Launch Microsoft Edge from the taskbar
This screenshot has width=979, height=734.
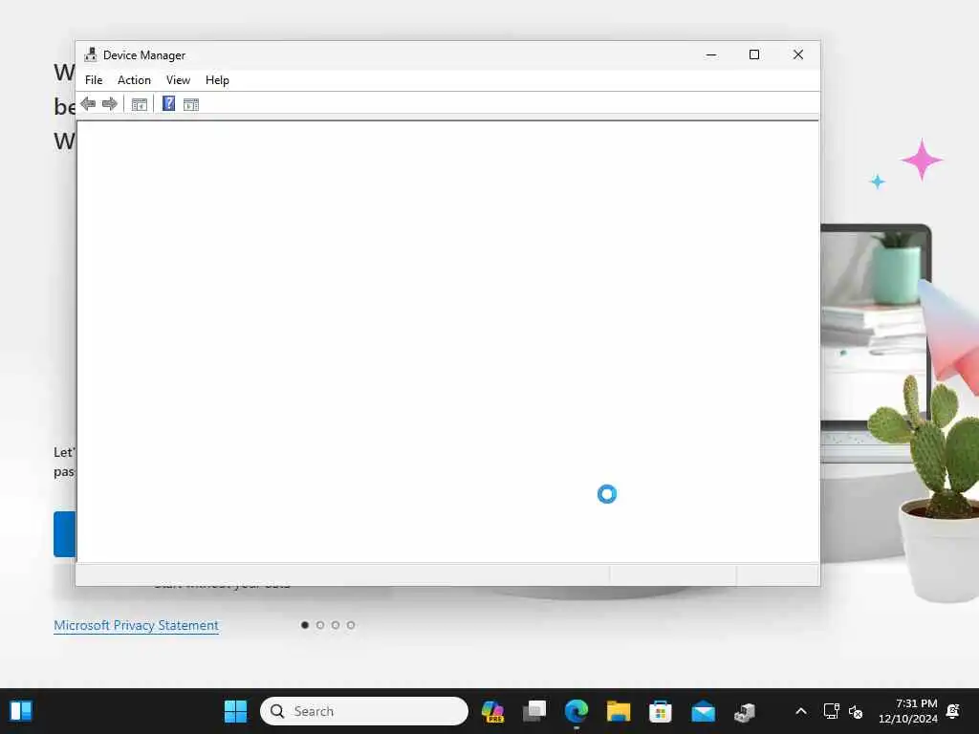tap(577, 711)
